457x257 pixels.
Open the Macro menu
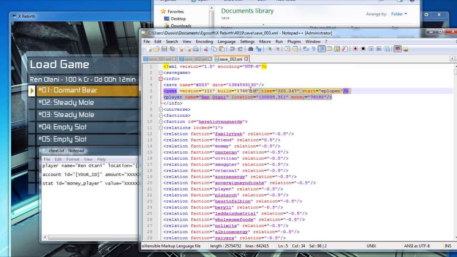[x=265, y=41]
